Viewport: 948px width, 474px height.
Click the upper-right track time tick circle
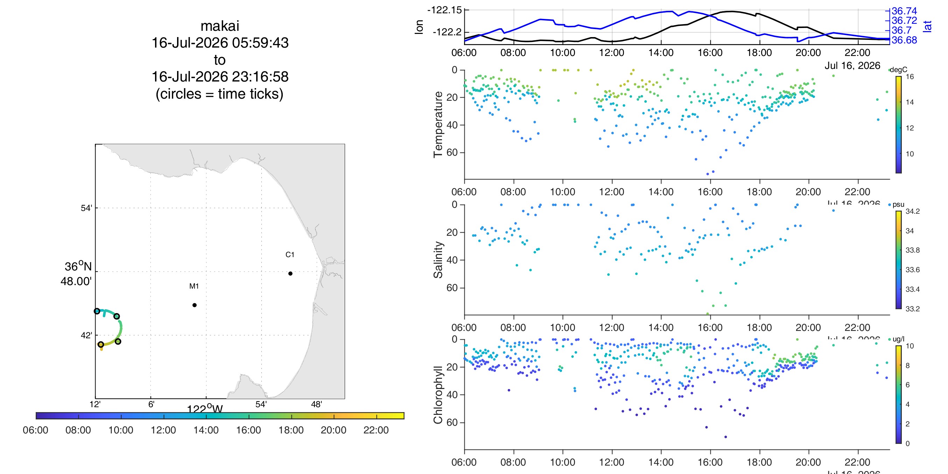(x=116, y=316)
